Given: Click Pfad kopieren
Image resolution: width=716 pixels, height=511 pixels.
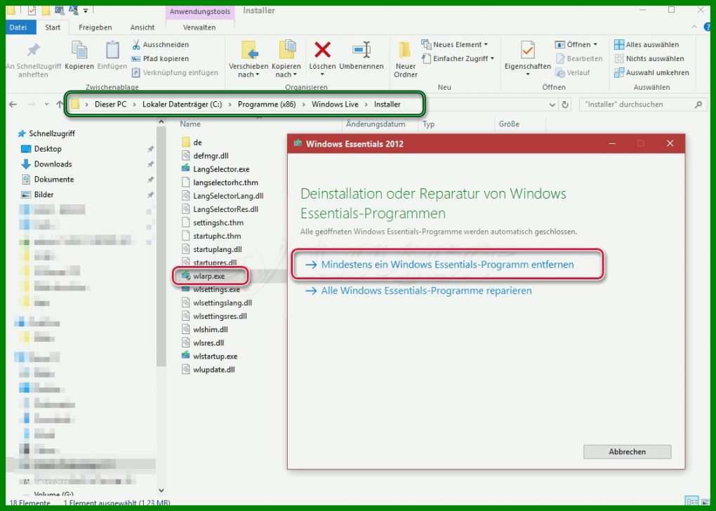Looking at the screenshot, I should pos(160,58).
